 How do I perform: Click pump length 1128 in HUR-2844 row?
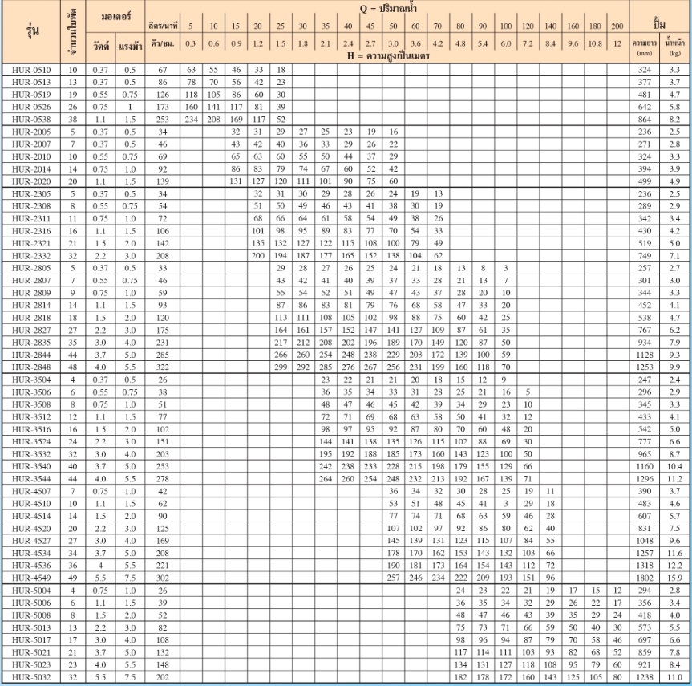point(645,355)
